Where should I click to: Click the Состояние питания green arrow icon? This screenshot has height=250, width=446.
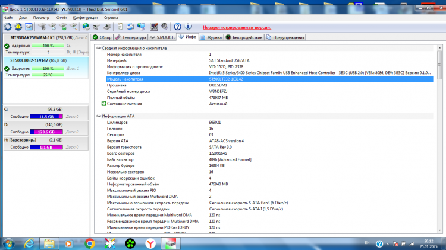coord(104,104)
